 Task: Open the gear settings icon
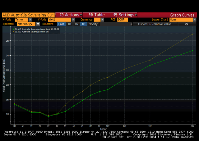pos(187,24)
